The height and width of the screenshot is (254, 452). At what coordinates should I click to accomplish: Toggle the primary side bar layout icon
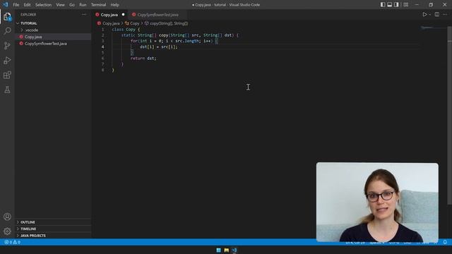[383, 5]
